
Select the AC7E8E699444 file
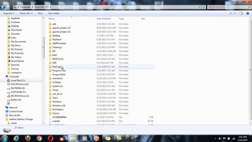click(x=59, y=117)
